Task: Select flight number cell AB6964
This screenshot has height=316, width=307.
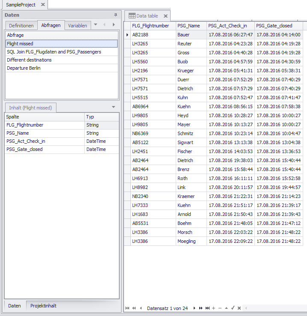Action: 153,106
